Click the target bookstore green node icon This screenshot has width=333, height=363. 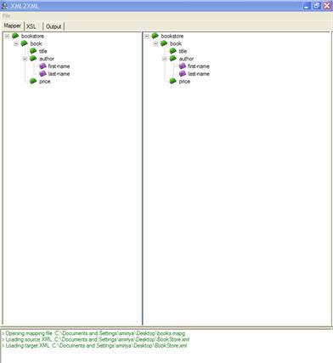(x=155, y=36)
